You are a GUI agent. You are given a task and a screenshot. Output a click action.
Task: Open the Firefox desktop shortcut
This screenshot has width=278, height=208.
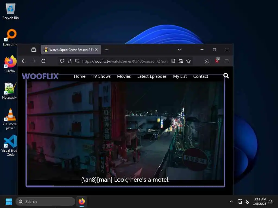pos(10,64)
